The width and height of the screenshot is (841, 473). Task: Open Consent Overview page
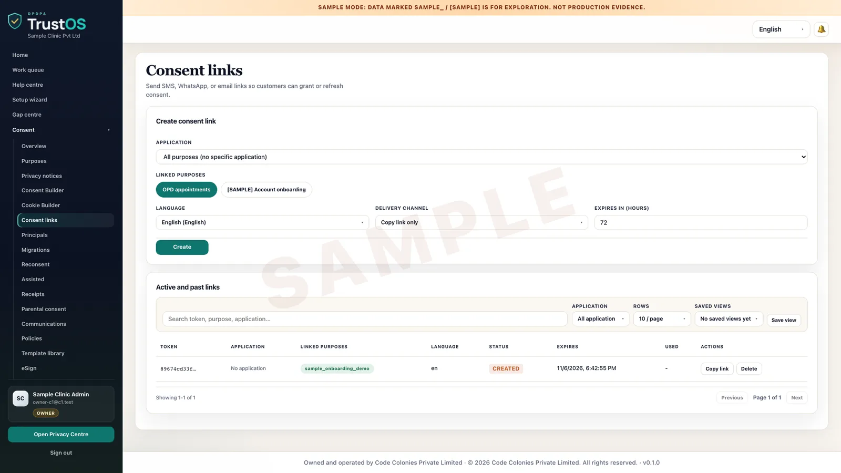pos(34,146)
